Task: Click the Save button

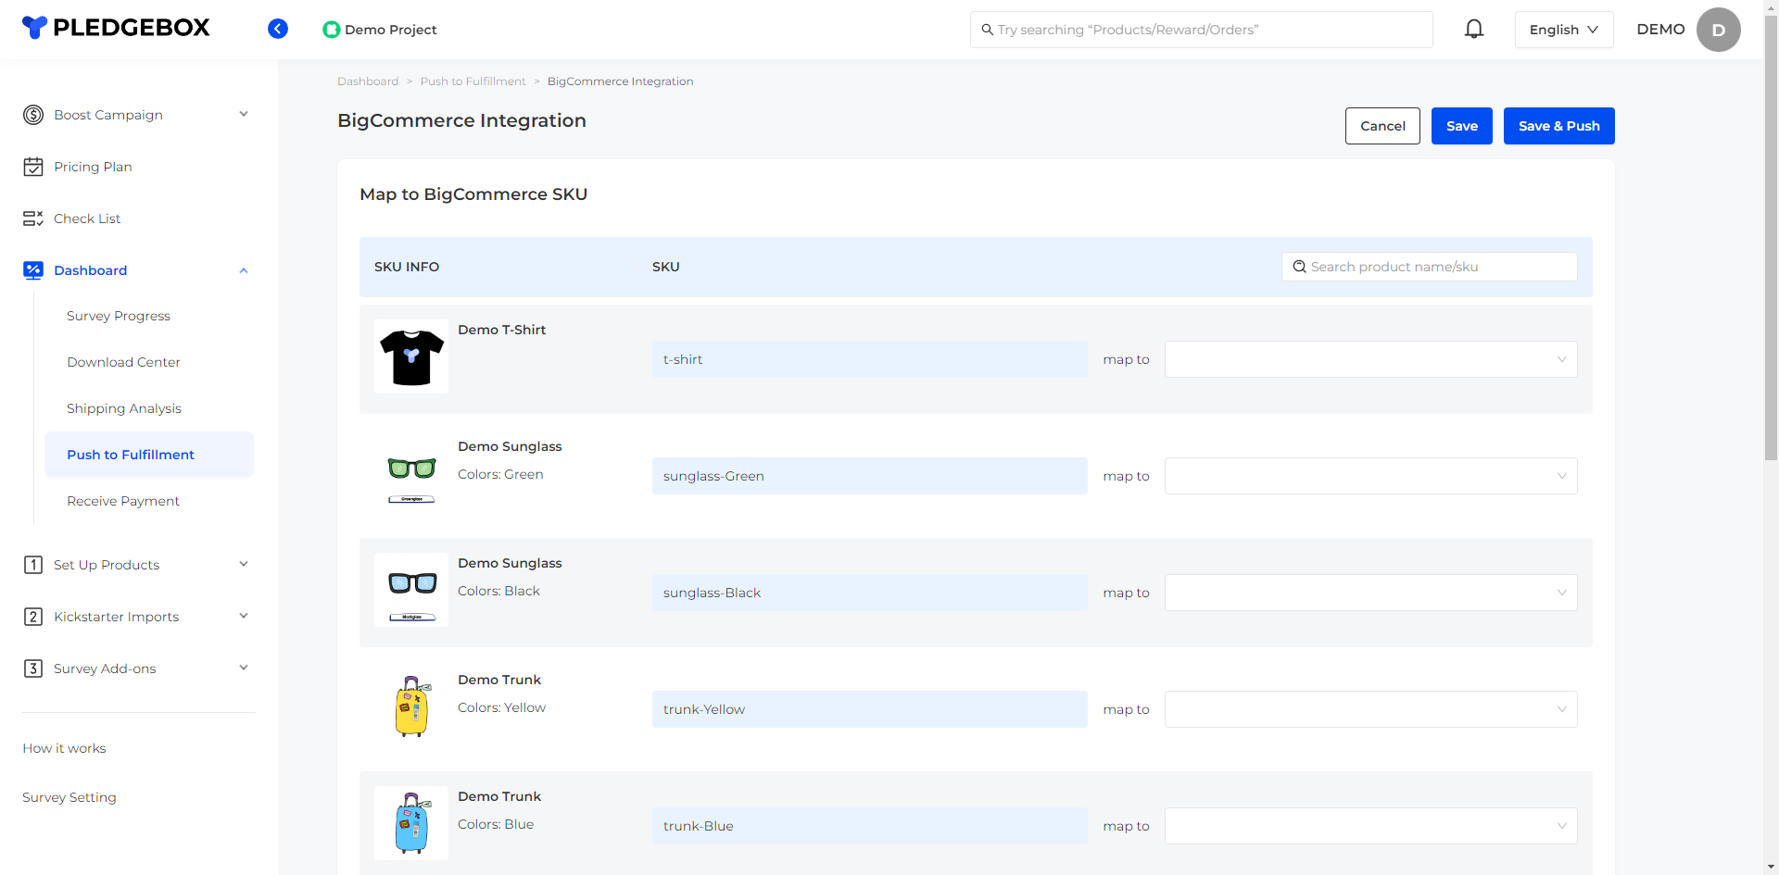Action: coord(1462,126)
